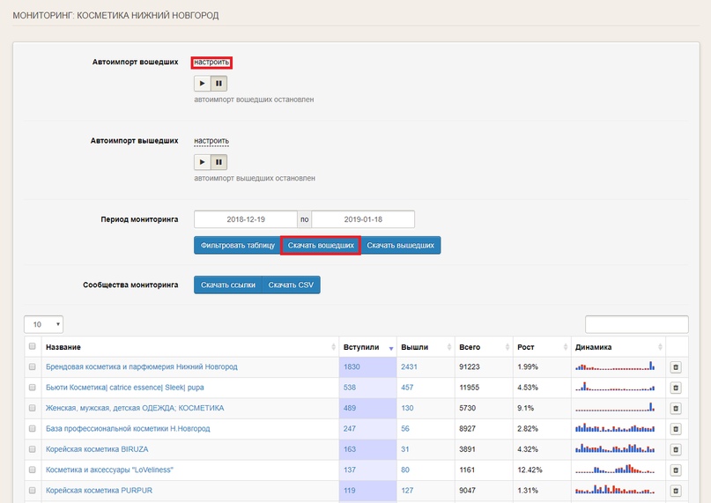Sort table by Всего column header
711x503 pixels.
pos(481,347)
